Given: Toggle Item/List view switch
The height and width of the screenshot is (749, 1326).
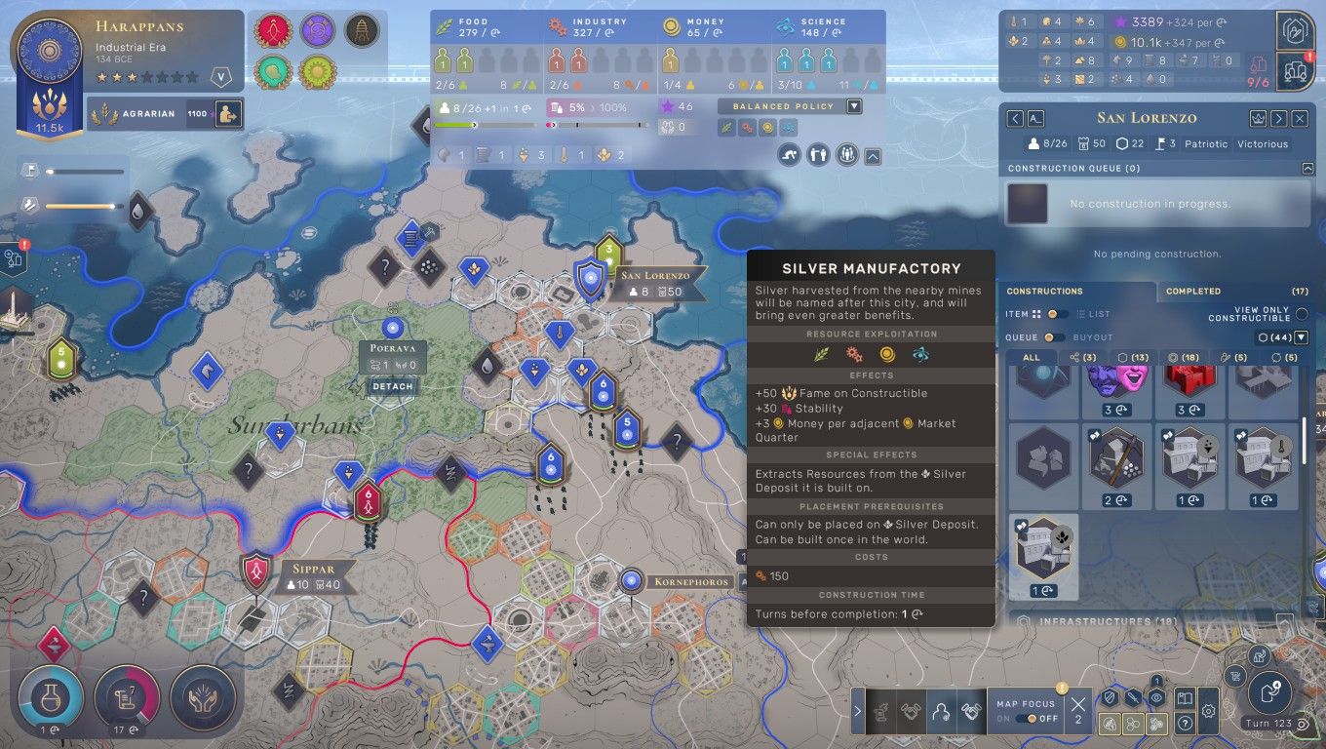Looking at the screenshot, I should tap(1058, 314).
